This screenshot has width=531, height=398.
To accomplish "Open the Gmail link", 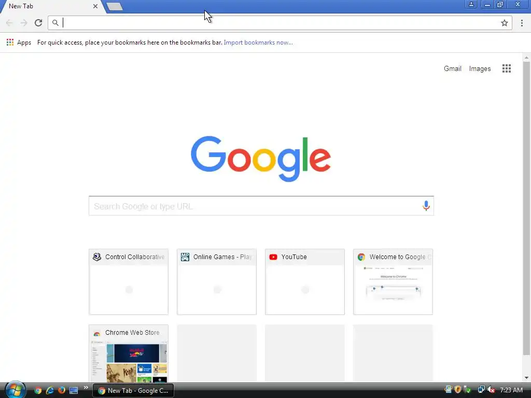I will click(x=452, y=68).
